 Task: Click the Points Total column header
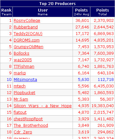pyautogui.click(x=103, y=12)
